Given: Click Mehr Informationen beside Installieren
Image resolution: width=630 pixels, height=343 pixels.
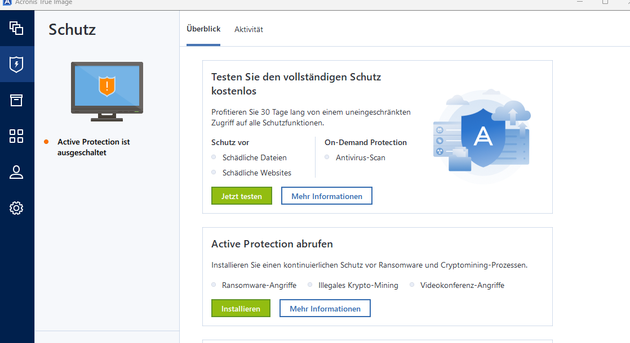Looking at the screenshot, I should pos(325,309).
